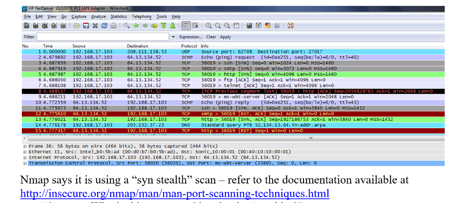Find a packet magnifier icon

pos(127,26)
